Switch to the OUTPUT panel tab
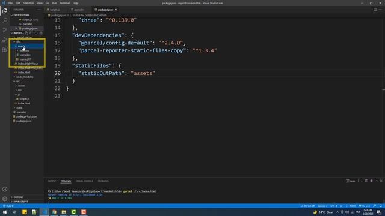Screen dimensions: 385x216 [52, 181]
